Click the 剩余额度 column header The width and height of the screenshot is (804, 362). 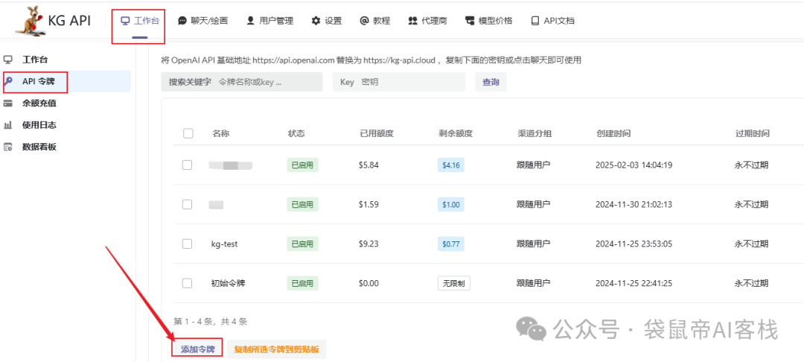pos(456,133)
